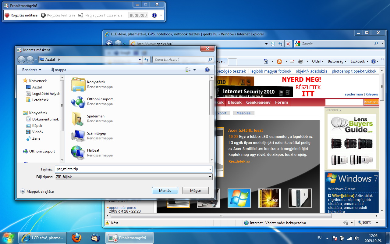
Task: Click the help icon in save dialog
Action: point(207,70)
